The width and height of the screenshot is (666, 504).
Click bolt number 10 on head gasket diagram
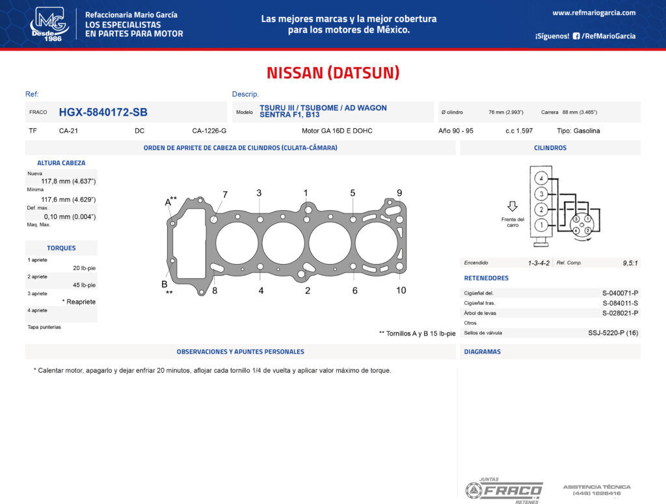(x=401, y=291)
